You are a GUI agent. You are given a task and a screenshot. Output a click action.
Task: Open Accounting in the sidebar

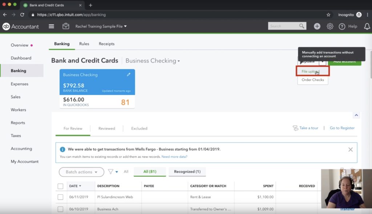point(21,149)
